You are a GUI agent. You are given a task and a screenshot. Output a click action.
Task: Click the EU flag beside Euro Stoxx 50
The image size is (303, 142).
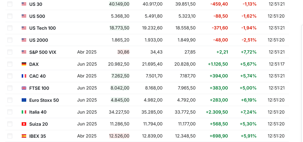point(24,100)
